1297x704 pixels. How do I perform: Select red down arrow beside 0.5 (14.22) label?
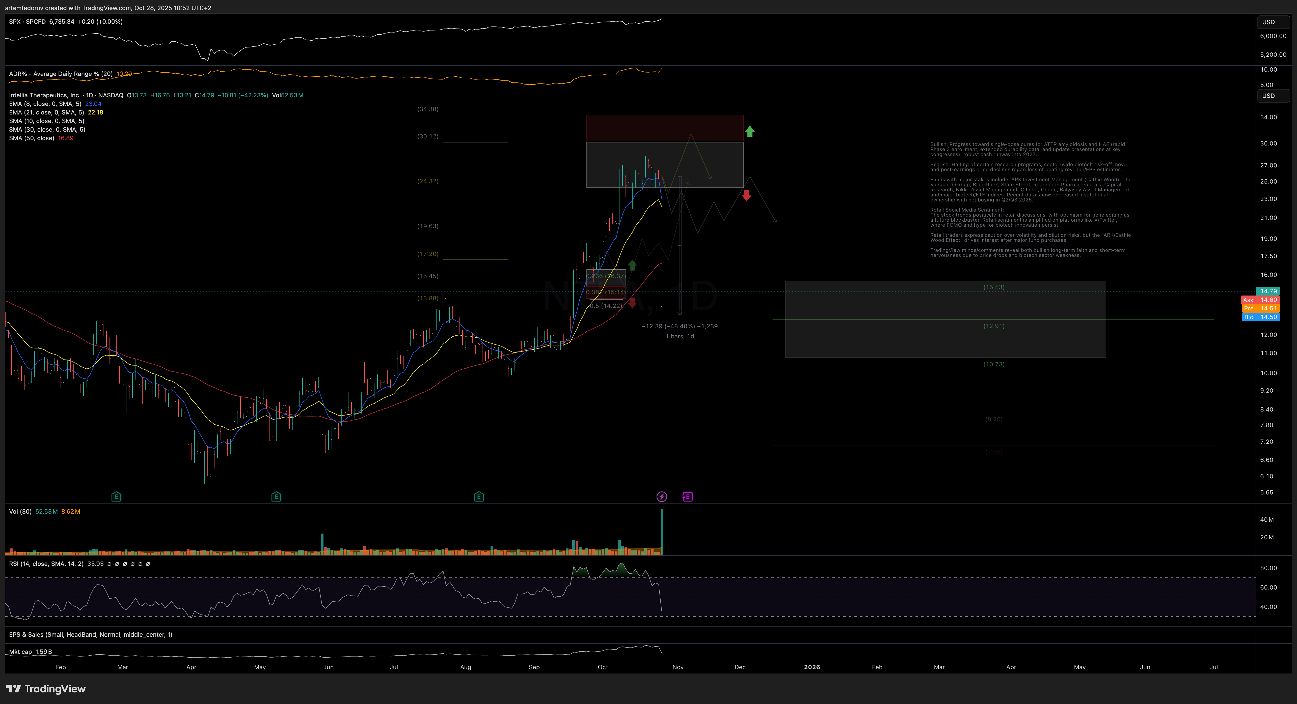[632, 302]
